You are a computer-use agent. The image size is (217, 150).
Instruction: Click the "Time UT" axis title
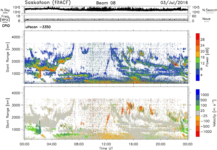click(x=106, y=148)
